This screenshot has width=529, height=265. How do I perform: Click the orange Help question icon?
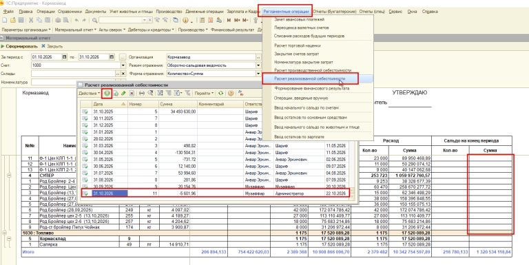(231, 93)
